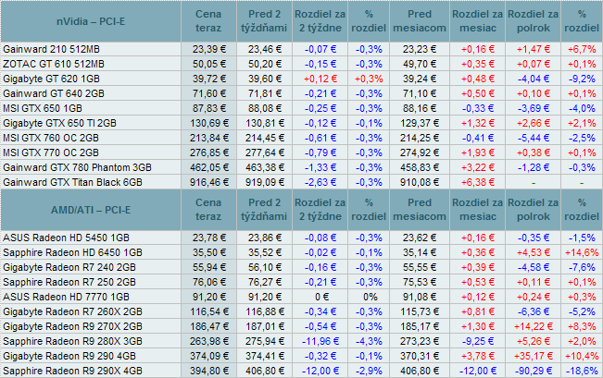
Task: Select the Gainward 210 512MB row name
Action: (x=51, y=50)
